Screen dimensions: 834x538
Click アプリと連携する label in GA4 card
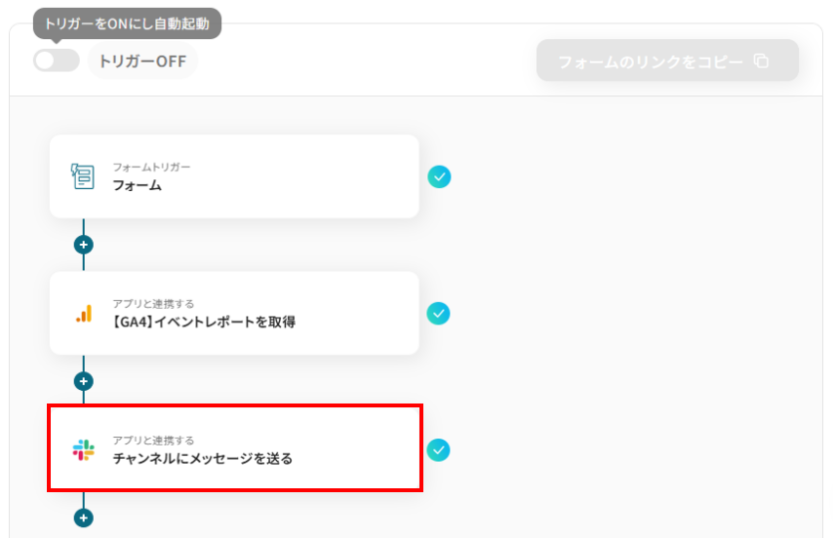click(153, 303)
